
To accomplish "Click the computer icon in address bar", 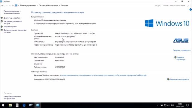I will pos(16,5).
